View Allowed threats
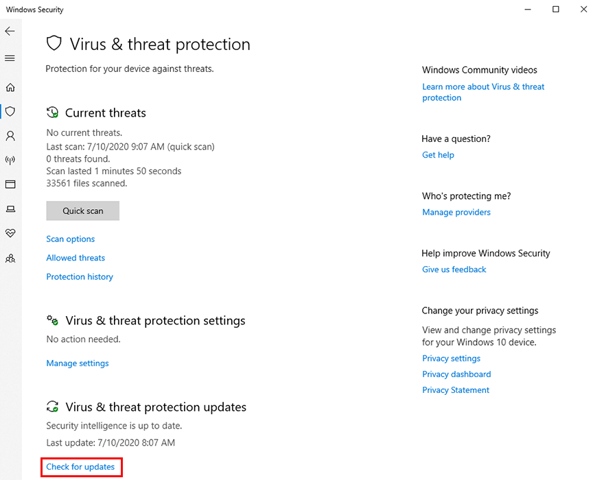The height and width of the screenshot is (480, 593). [75, 257]
